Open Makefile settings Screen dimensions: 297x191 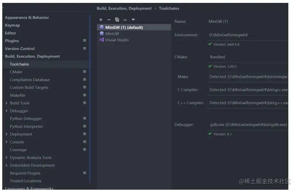click(x=17, y=95)
